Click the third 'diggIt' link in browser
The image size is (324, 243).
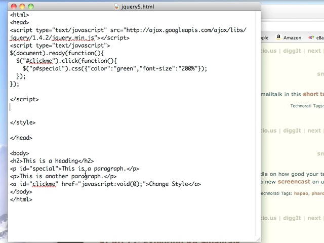click(292, 218)
